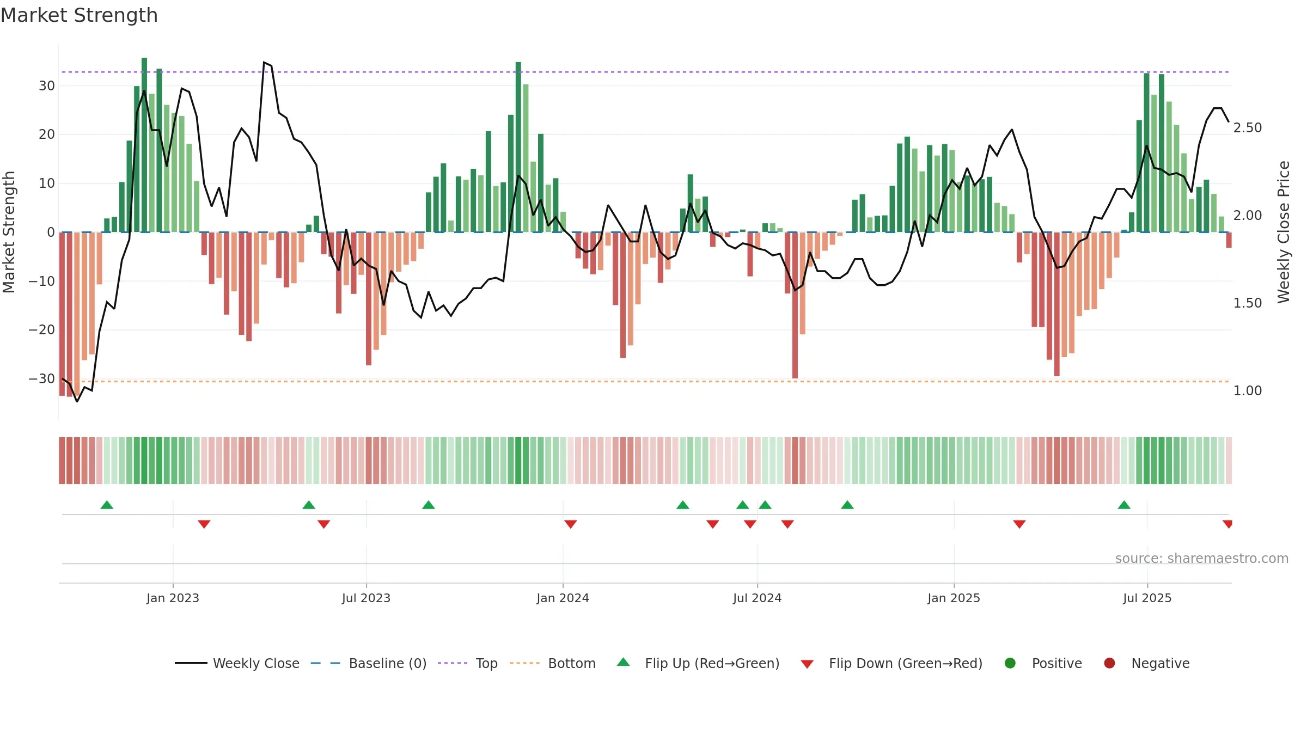This screenshot has height=735, width=1307.
Task: Click the Baseline (0) dashed blue legend icon
Action: (325, 663)
